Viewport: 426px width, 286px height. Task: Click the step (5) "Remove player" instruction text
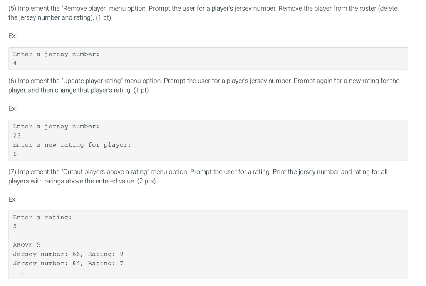(x=203, y=13)
